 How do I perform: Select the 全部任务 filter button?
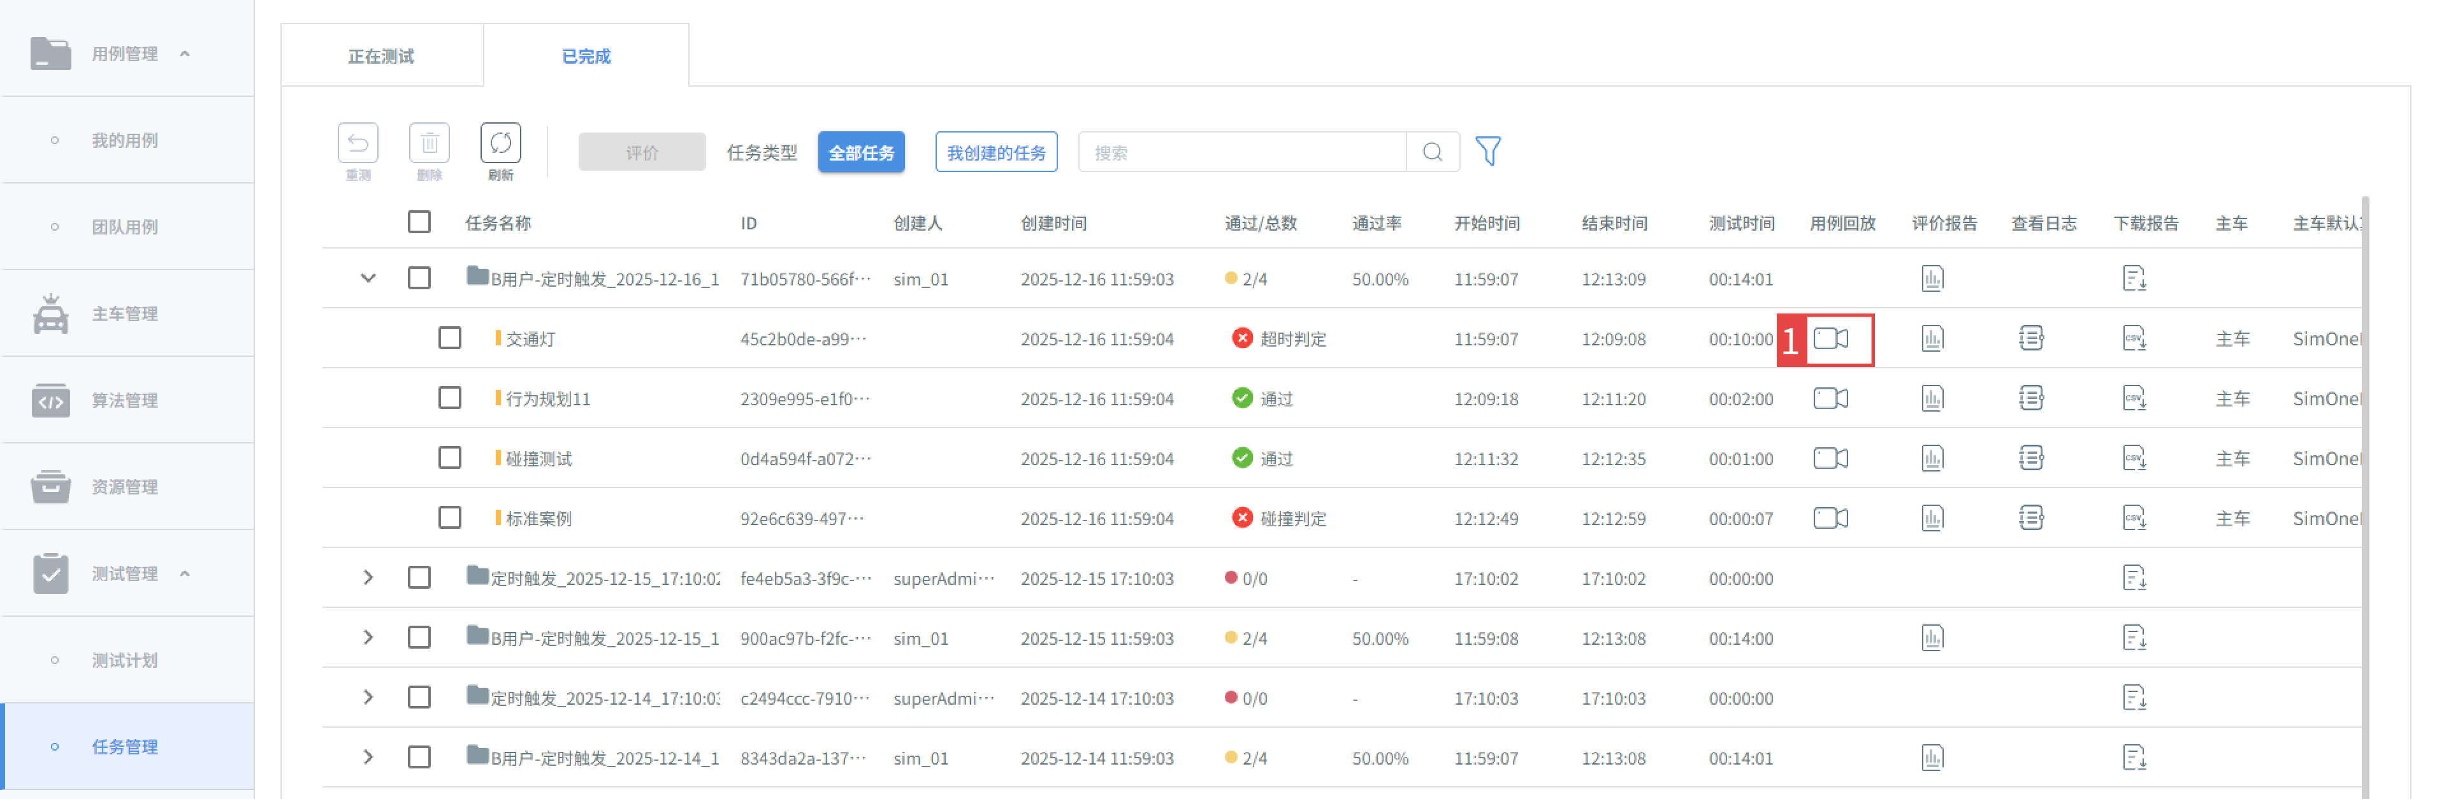[861, 152]
